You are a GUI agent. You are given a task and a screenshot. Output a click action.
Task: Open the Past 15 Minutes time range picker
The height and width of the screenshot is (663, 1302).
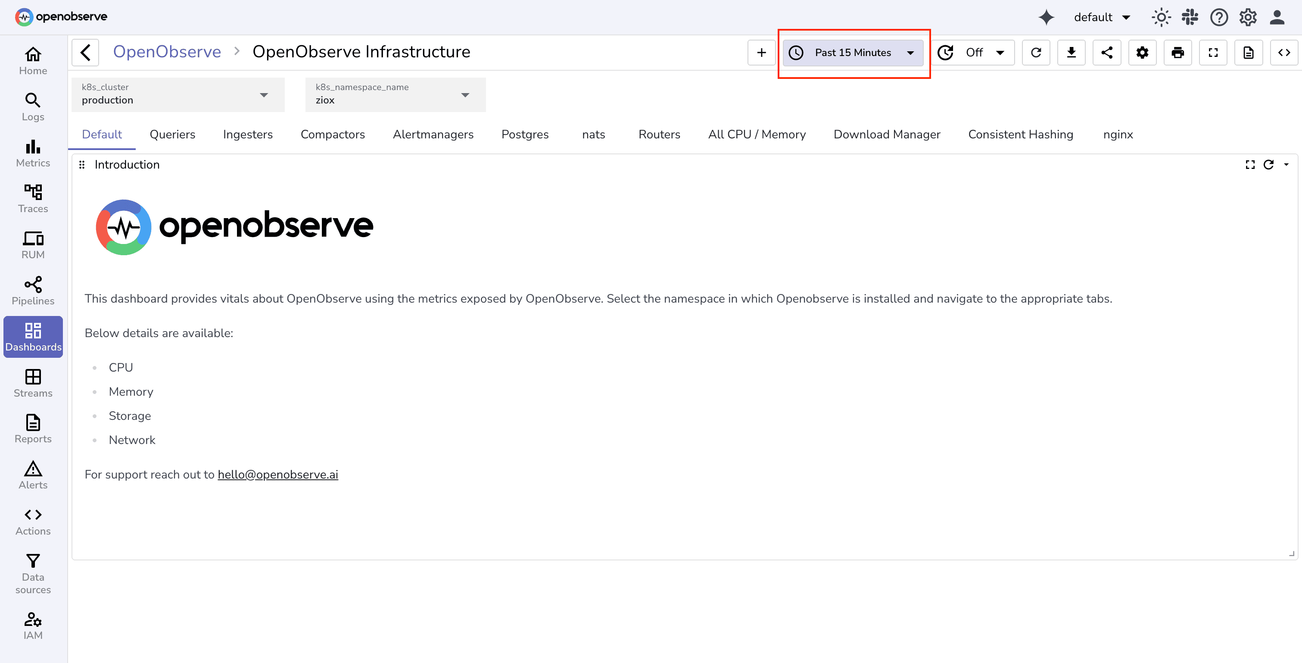(x=853, y=52)
